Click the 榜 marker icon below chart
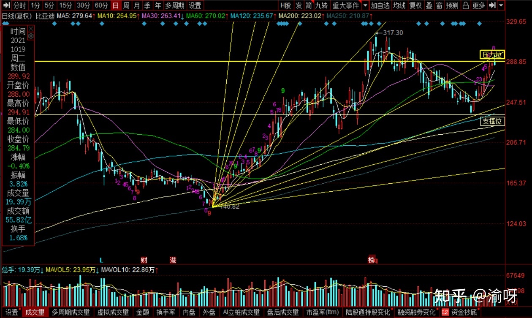 coord(372,260)
